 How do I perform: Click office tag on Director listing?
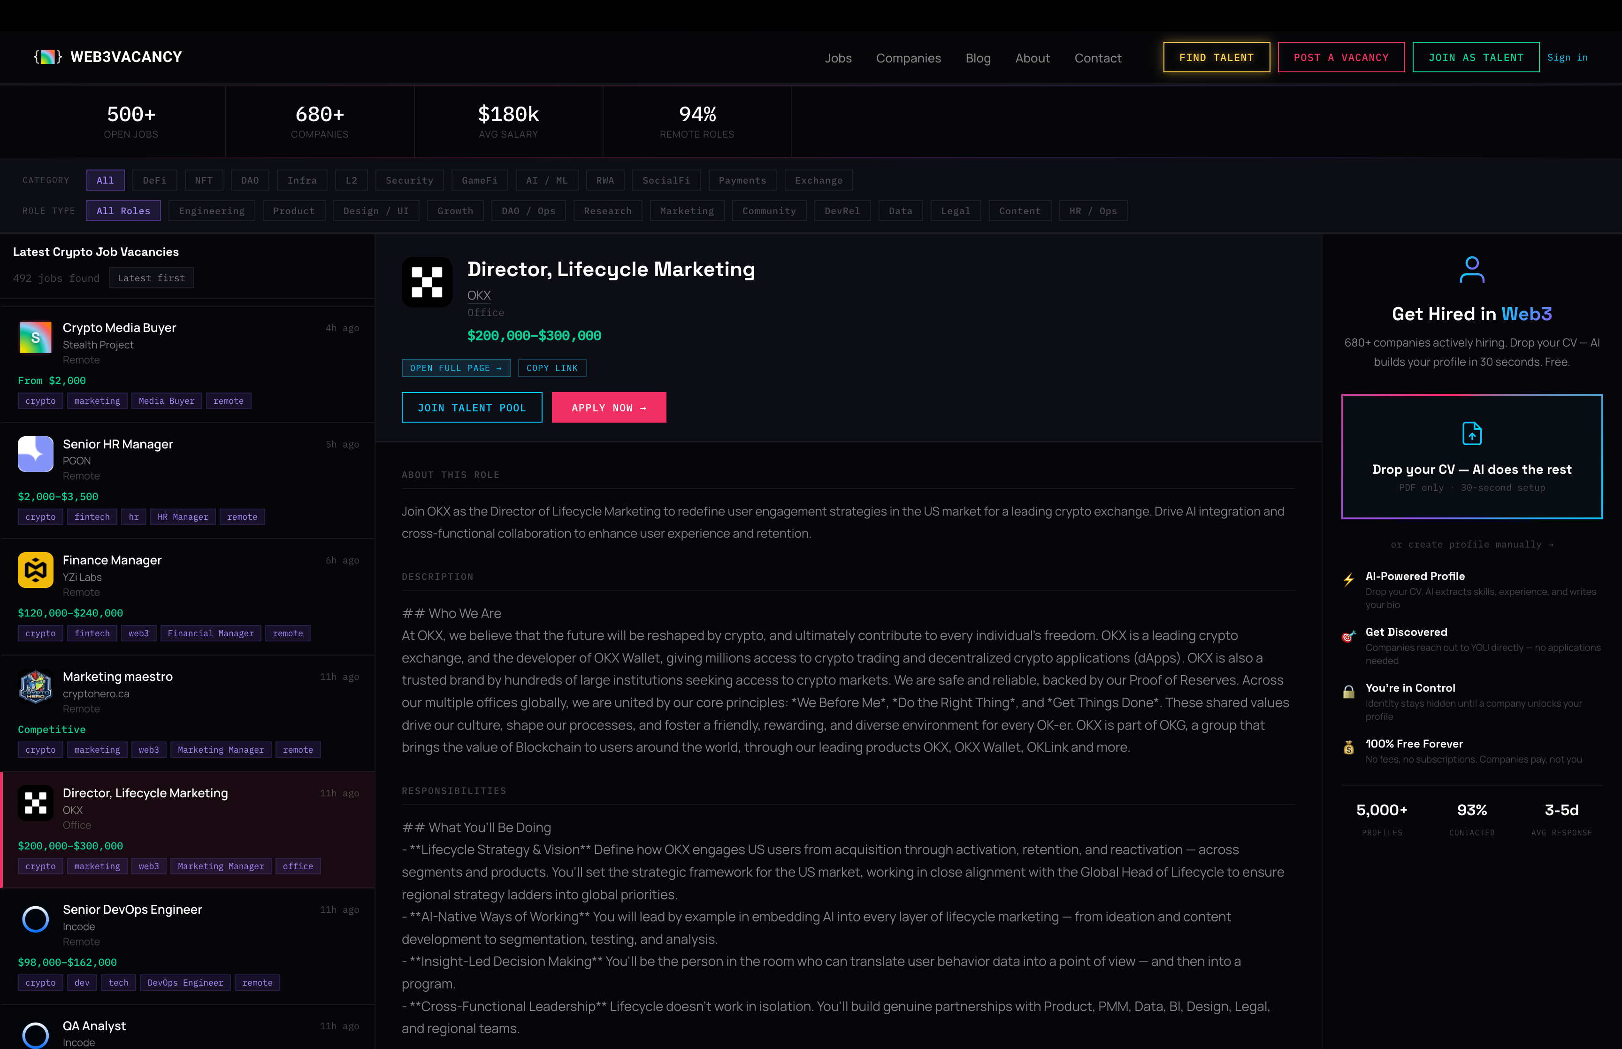pos(298,866)
